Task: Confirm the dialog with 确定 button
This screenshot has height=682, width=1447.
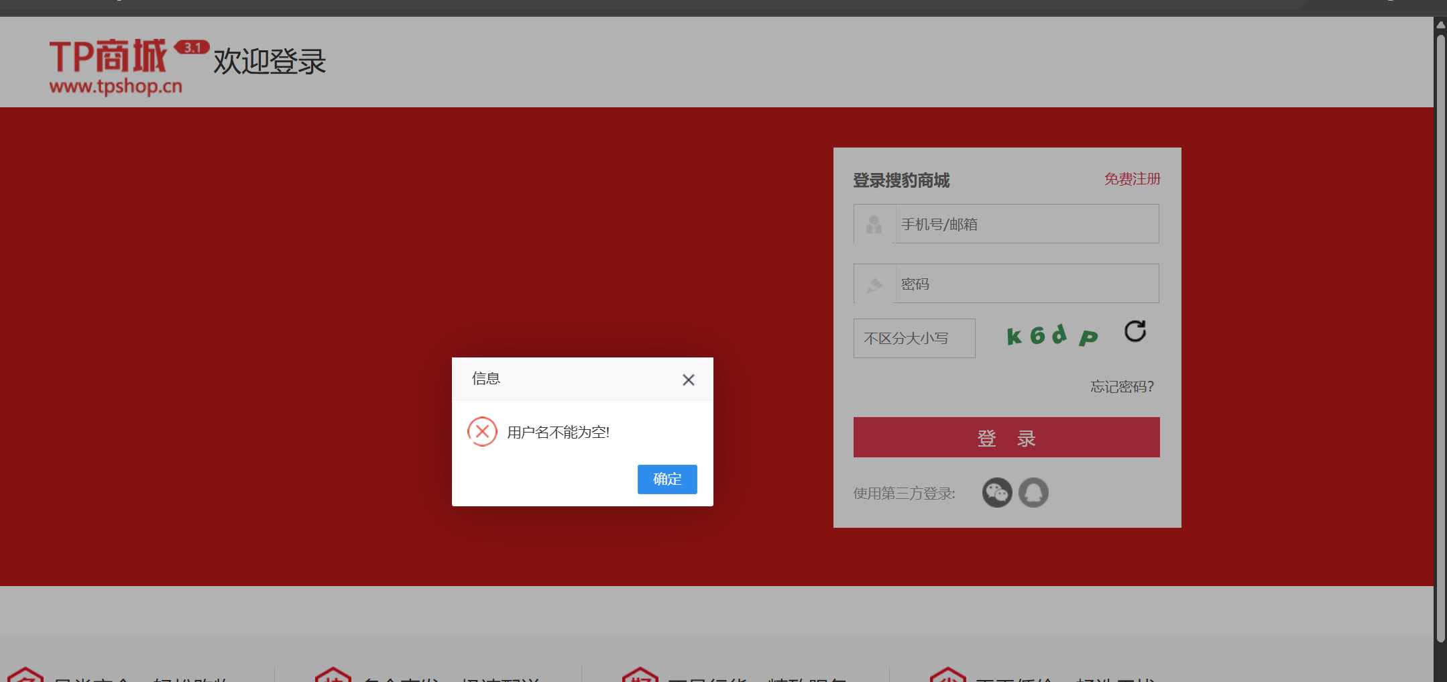Action: tap(667, 479)
